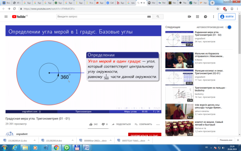Image resolution: width=241 pixels, height=151 pixels.
Task: Open the 27:38 radian measure thumbnail
Action: click(x=179, y=39)
